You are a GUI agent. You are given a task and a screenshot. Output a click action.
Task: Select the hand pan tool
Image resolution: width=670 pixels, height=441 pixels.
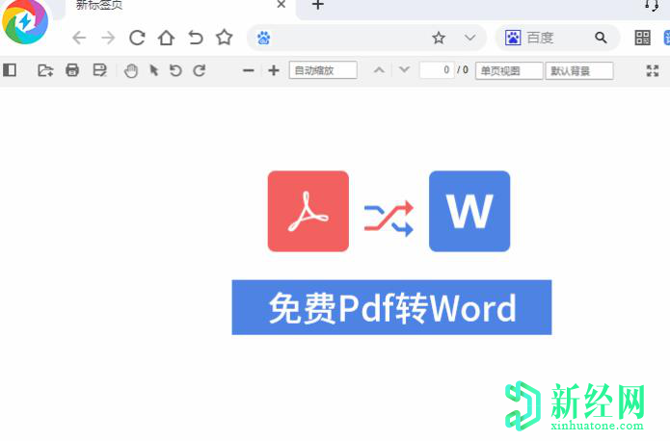(131, 70)
